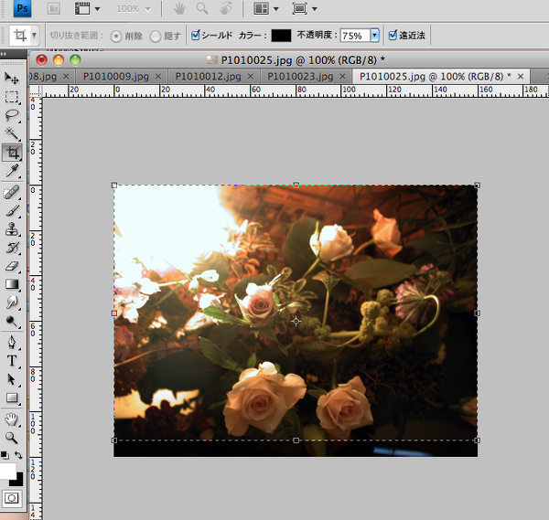The image size is (549, 520).
Task: Select the 隠す crop area radio button
Action: coord(156,36)
